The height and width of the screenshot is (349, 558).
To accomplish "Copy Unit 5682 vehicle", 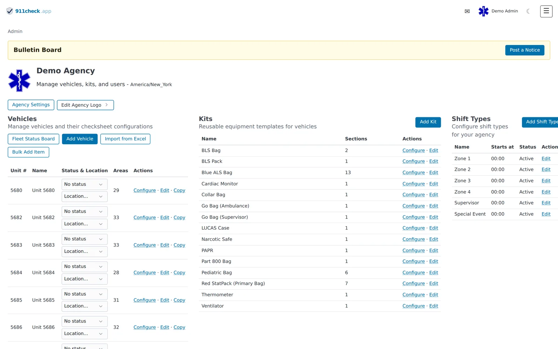I will click(179, 218).
